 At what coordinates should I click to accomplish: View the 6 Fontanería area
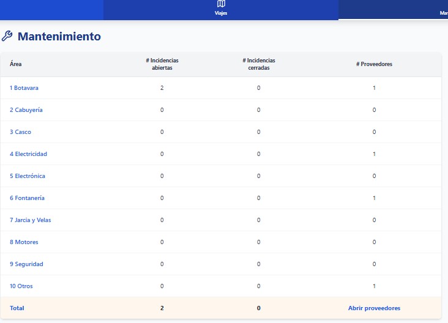point(27,198)
